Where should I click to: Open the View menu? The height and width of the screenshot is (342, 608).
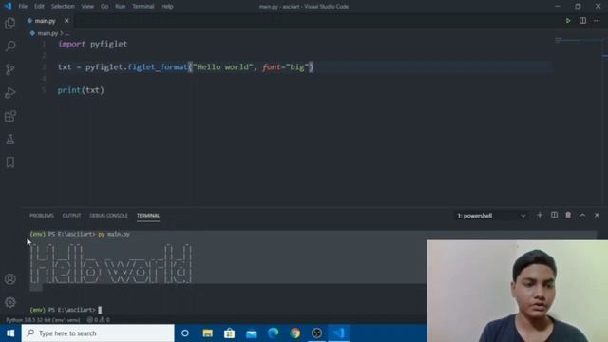(87, 7)
